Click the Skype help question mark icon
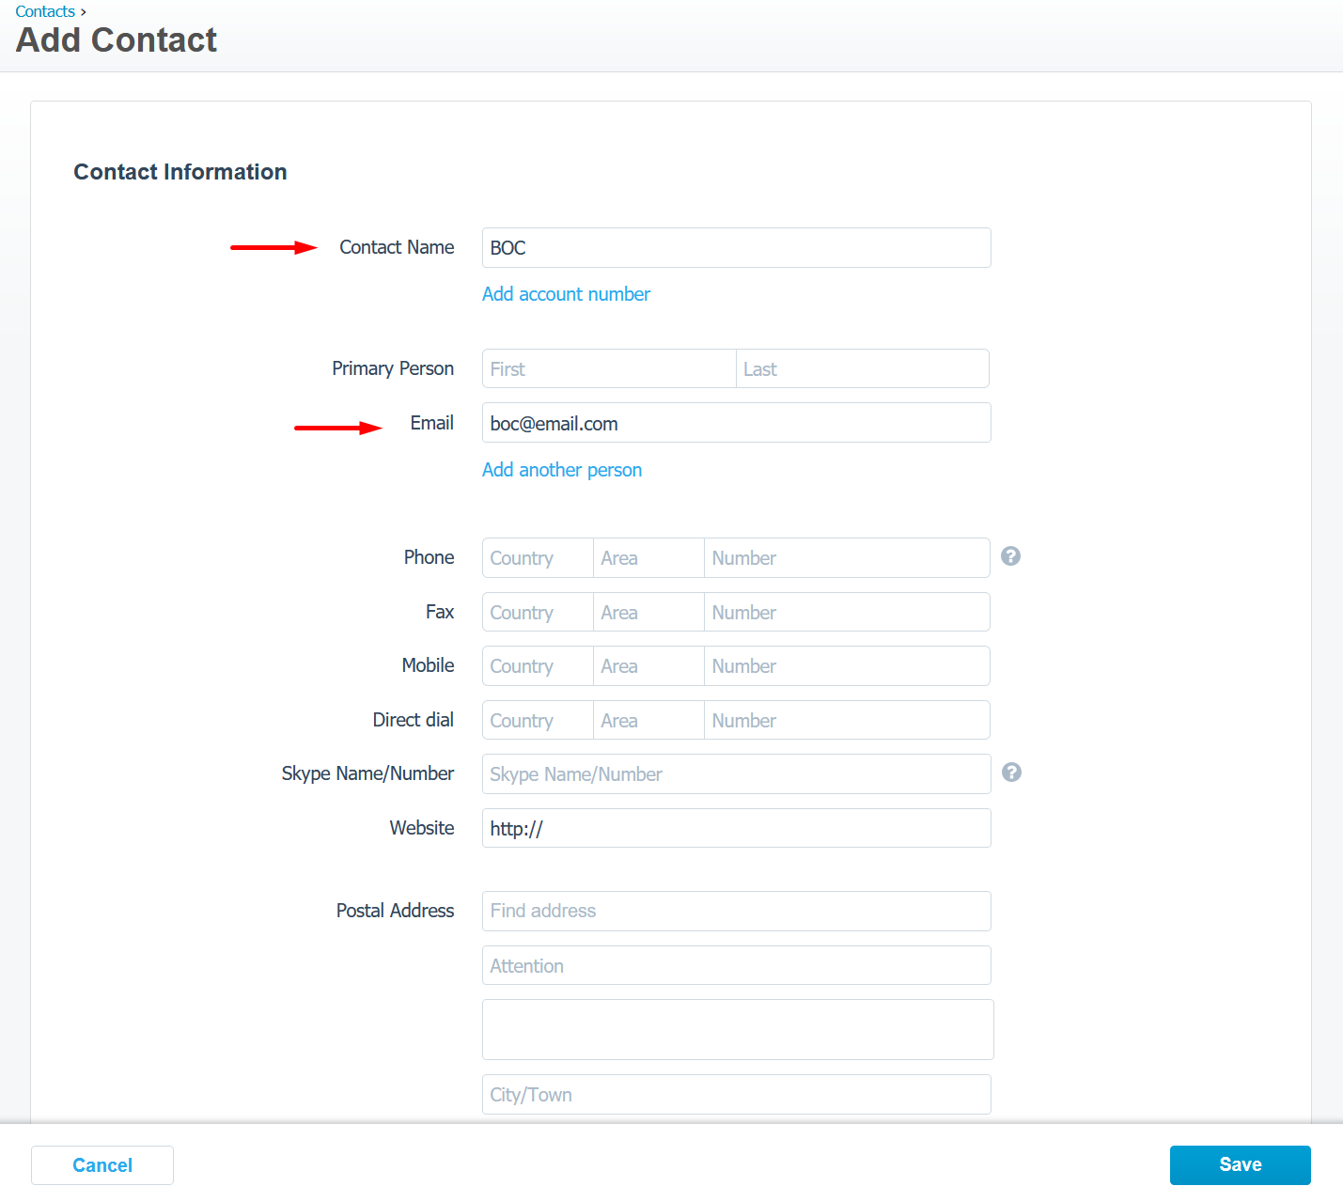1343x1202 pixels. coord(1011,773)
